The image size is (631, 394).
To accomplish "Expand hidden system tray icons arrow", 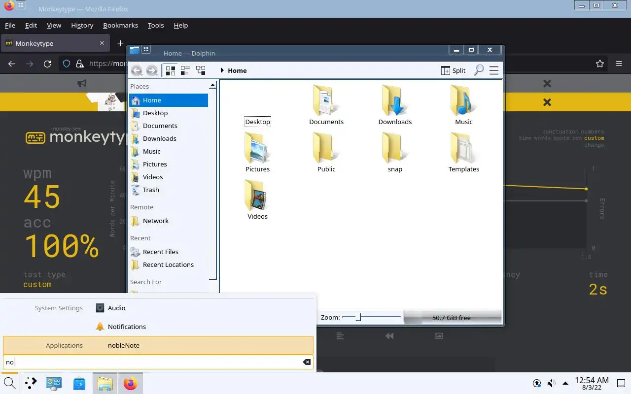I will (x=565, y=383).
